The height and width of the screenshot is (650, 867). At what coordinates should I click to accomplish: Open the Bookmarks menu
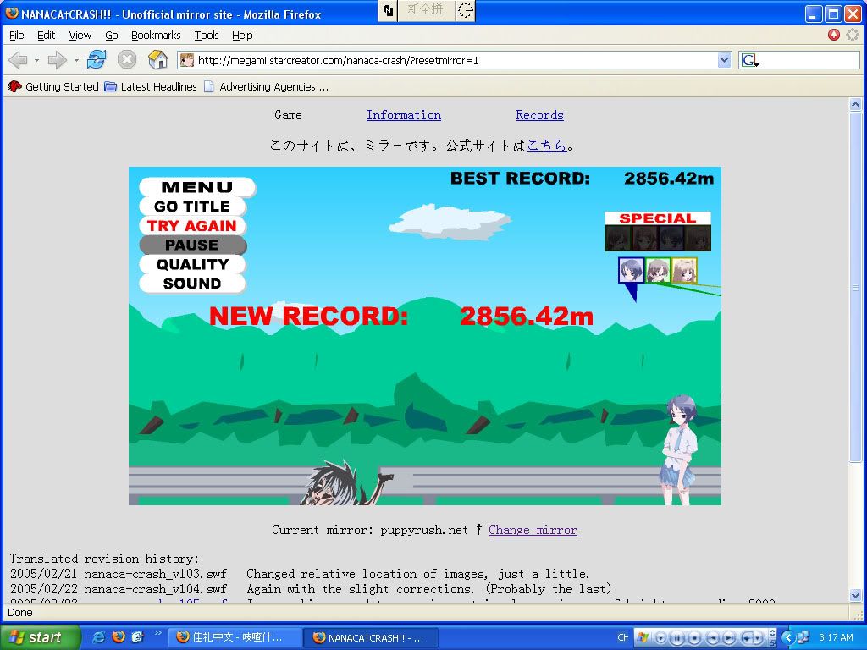coord(156,36)
